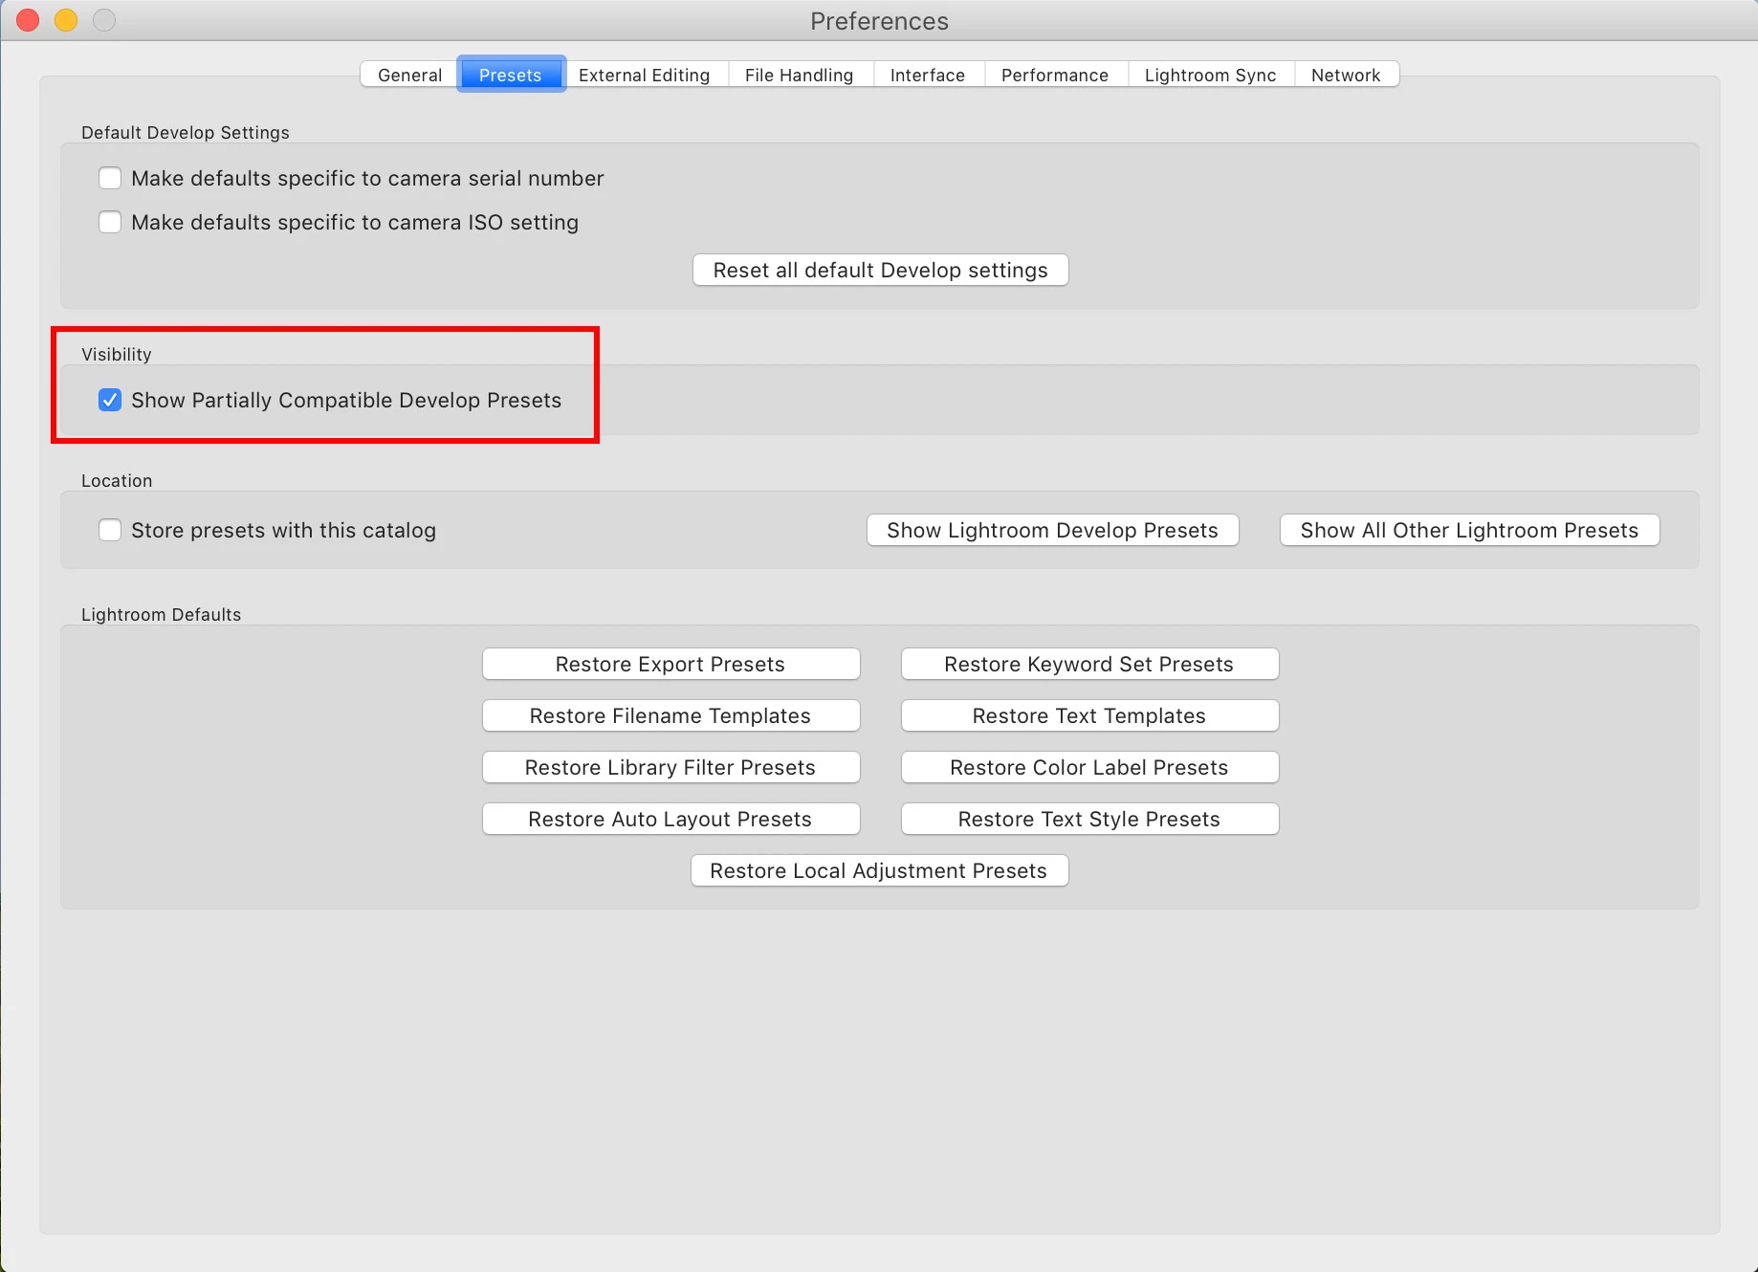Click Show Lightroom Develop Presets button
This screenshot has width=1758, height=1272.
coord(1052,530)
